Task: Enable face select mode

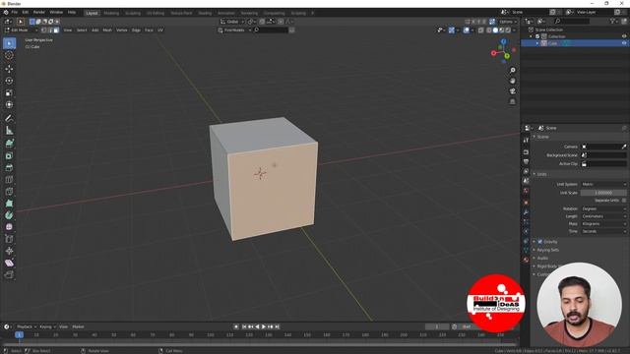Action: pyautogui.click(x=56, y=30)
